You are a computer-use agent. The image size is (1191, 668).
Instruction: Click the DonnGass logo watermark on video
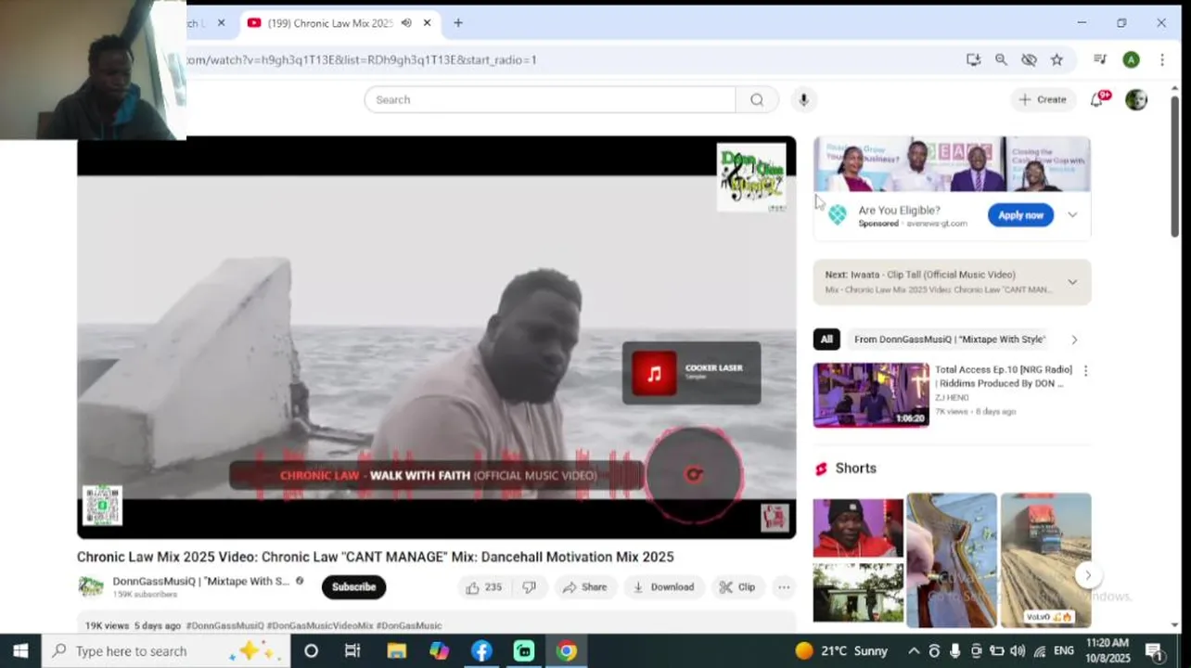click(x=751, y=177)
